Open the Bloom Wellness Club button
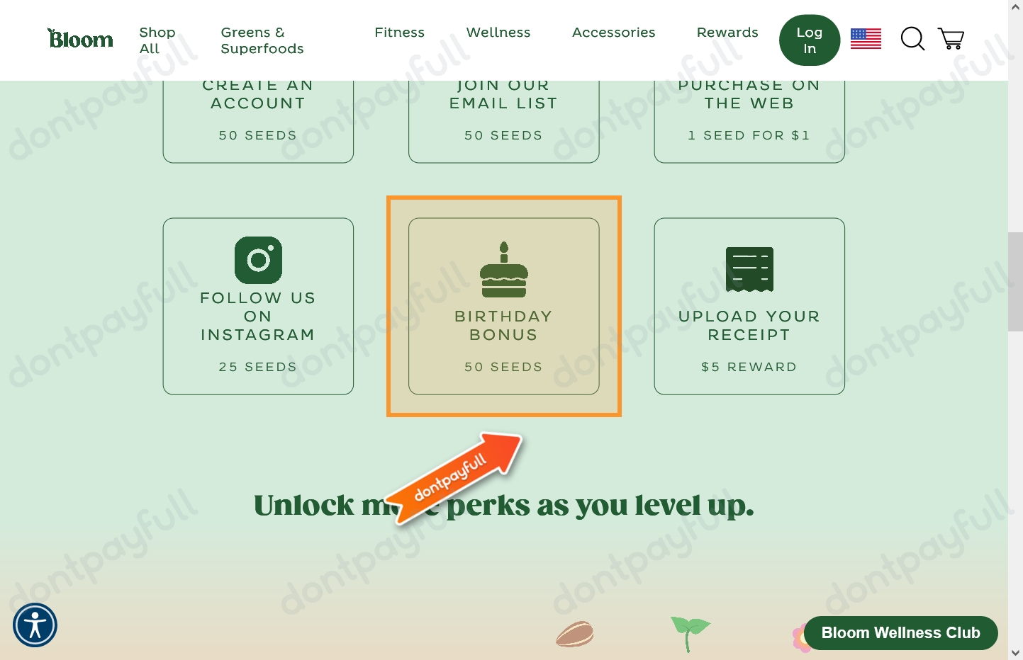Viewport: 1023px width, 660px height. coord(900,633)
